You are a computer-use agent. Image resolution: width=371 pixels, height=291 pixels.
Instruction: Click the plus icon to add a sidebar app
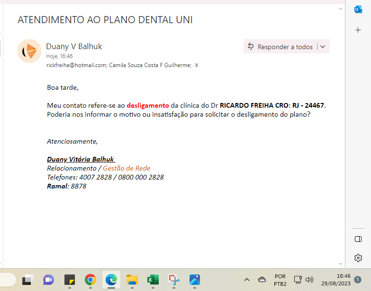click(x=358, y=30)
